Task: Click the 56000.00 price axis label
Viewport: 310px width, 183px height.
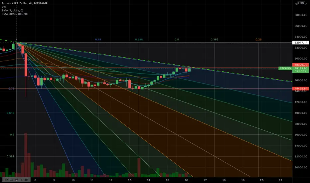Action: (301, 26)
